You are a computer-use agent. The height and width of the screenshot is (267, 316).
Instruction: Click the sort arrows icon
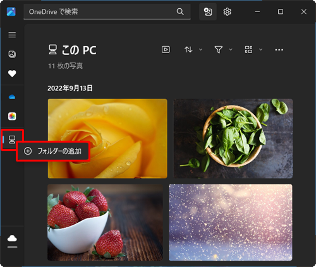[188, 50]
